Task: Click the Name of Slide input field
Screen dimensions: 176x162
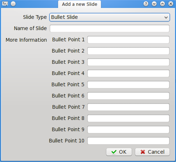Action: coord(110,28)
